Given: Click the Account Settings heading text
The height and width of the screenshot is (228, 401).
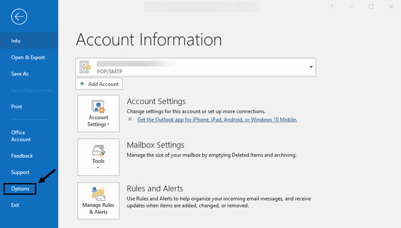Looking at the screenshot, I should (156, 101).
